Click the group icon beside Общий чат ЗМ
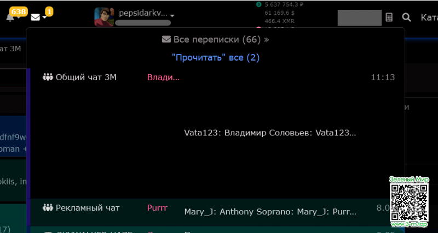 (x=48, y=77)
